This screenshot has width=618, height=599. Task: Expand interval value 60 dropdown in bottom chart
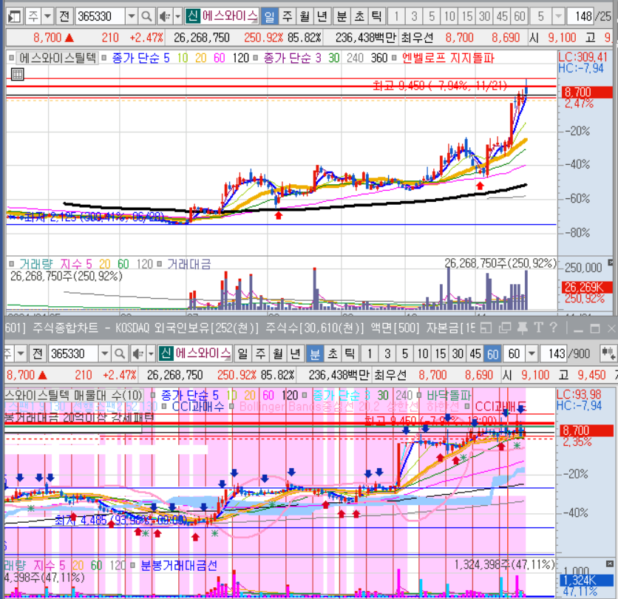pos(532,353)
